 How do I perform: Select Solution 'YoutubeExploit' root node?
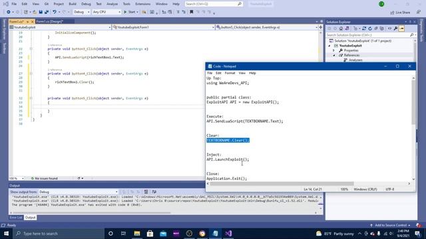[360, 40]
